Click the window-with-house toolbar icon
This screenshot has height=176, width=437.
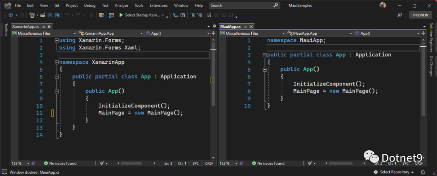pos(111,15)
